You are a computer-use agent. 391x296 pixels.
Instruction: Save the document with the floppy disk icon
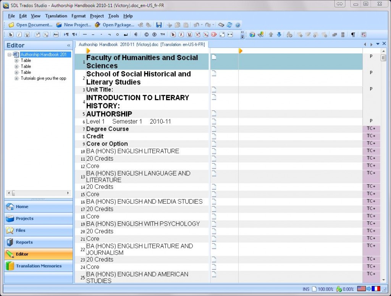(x=159, y=25)
